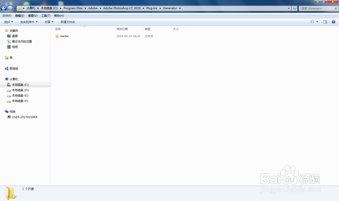This screenshot has width=339, height=201.
Task: Select 计算机 in the address breadcrumb
Action: tap(31, 8)
